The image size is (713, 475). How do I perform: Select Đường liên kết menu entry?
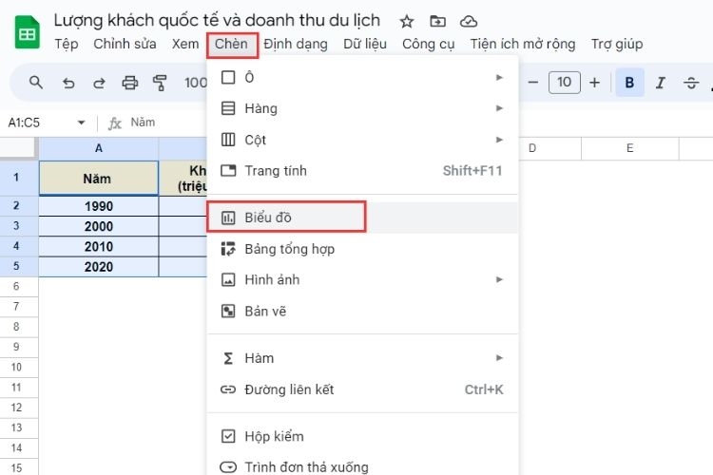pos(362,389)
